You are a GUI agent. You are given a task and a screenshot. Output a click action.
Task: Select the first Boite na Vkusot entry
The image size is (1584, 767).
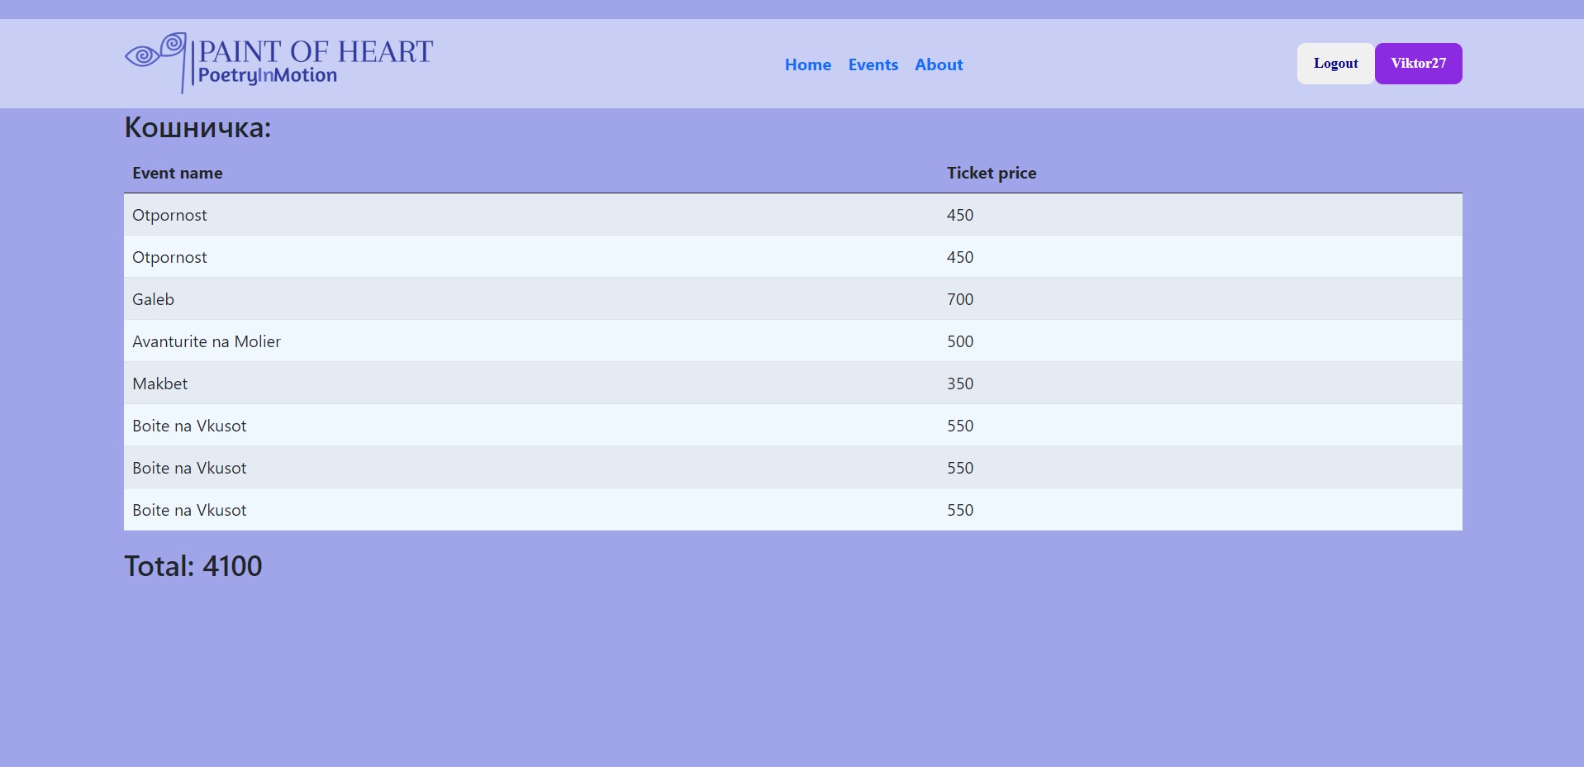click(x=189, y=426)
